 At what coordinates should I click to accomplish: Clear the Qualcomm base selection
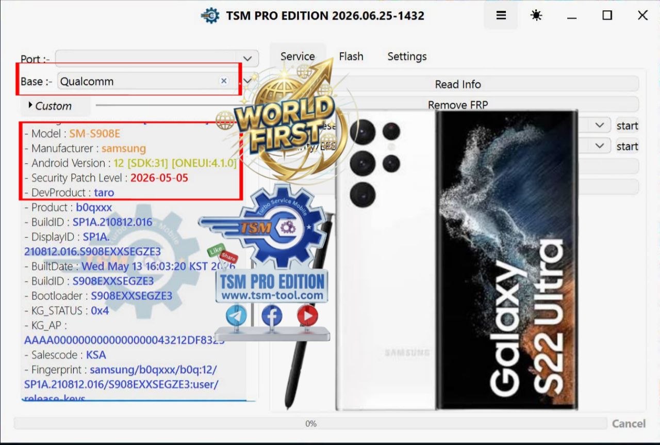point(224,81)
